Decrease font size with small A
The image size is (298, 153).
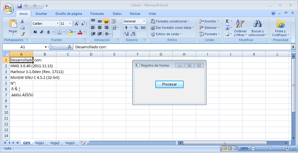click(x=83, y=24)
